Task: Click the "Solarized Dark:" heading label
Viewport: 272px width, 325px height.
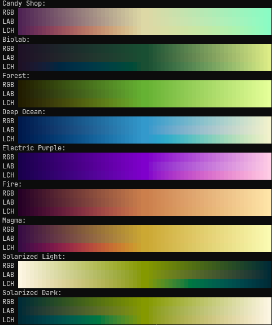Action: 32,293
